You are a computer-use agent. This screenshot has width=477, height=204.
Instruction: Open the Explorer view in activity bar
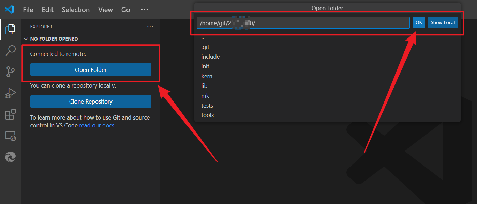point(10,29)
